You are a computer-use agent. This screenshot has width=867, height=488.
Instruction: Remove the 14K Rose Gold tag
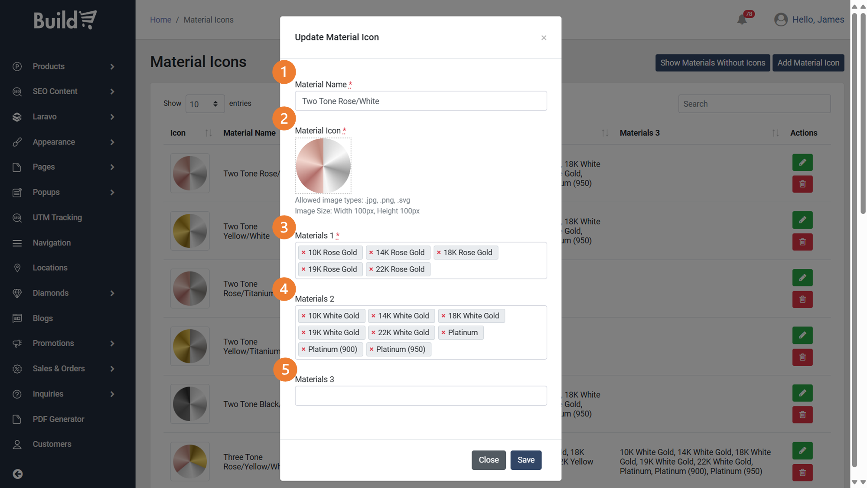pos(371,252)
